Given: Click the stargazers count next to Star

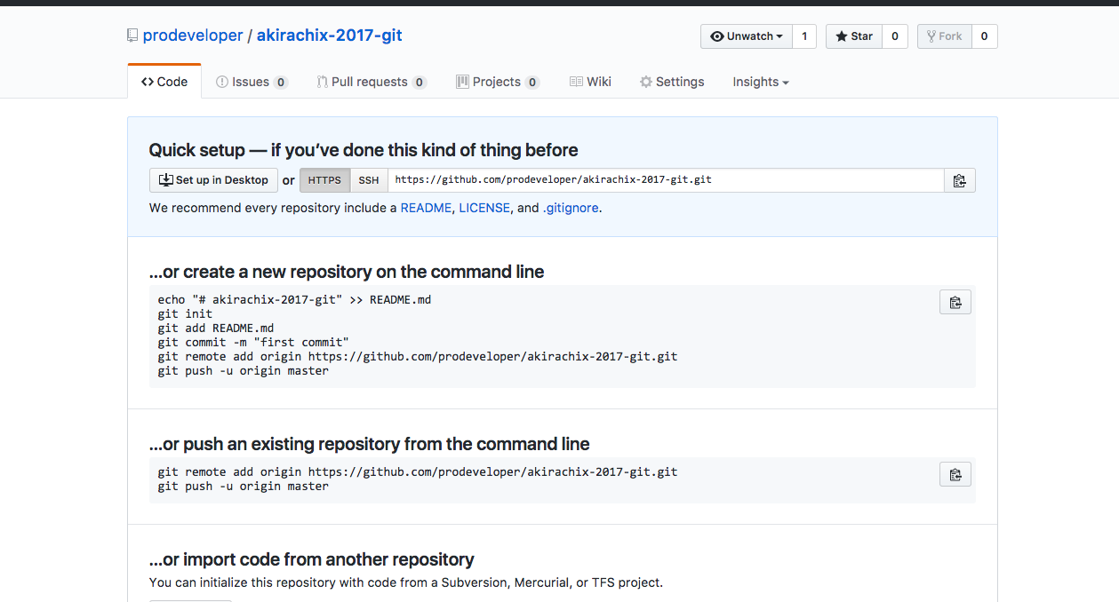Looking at the screenshot, I should coord(894,36).
